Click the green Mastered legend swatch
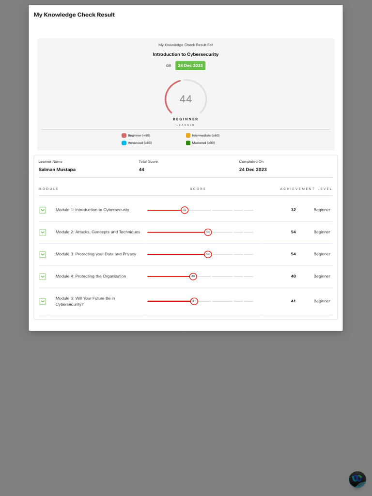The image size is (372, 496). point(188,143)
